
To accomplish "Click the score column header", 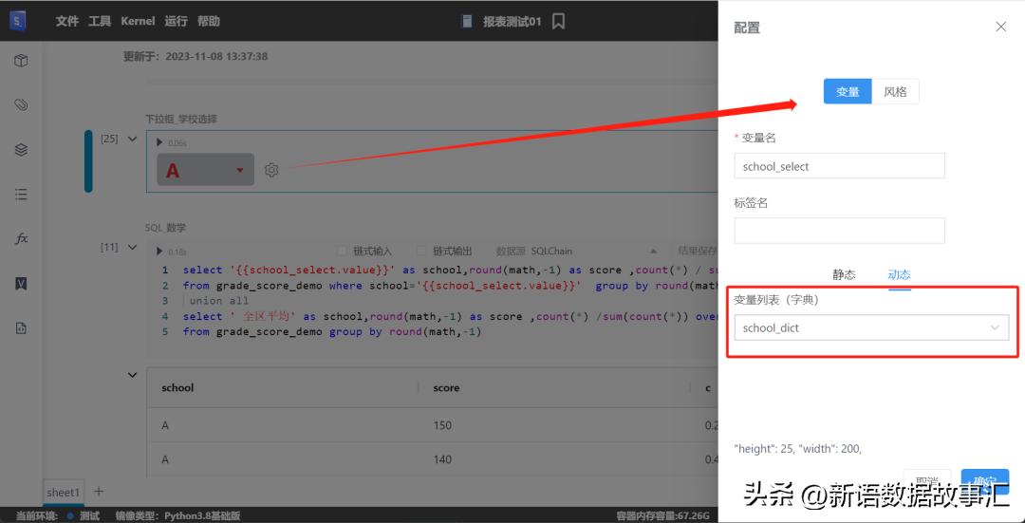I will 446,387.
